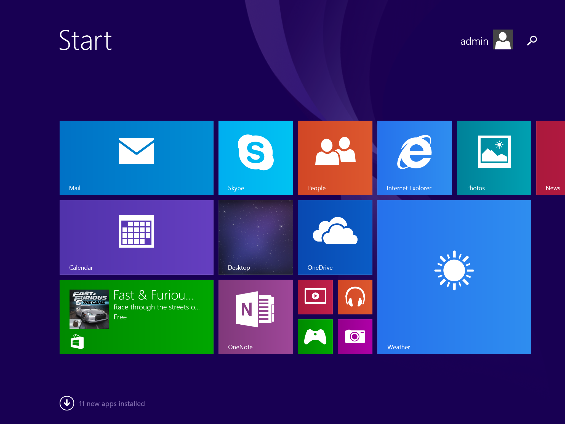The width and height of the screenshot is (565, 424).
Task: Open the Store tile for Fast & Furious
Action: tap(136, 317)
